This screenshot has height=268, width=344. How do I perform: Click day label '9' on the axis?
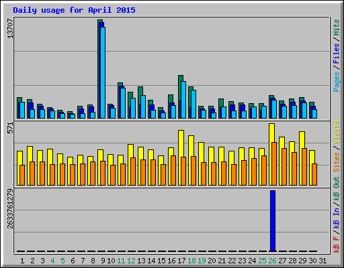point(103,261)
